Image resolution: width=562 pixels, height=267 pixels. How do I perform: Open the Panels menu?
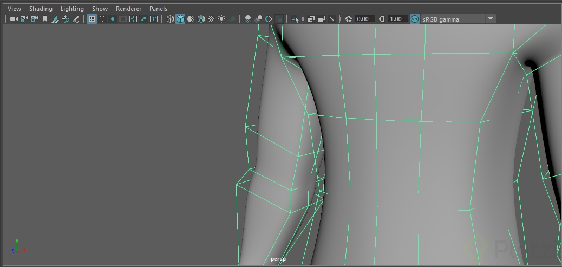pos(158,9)
